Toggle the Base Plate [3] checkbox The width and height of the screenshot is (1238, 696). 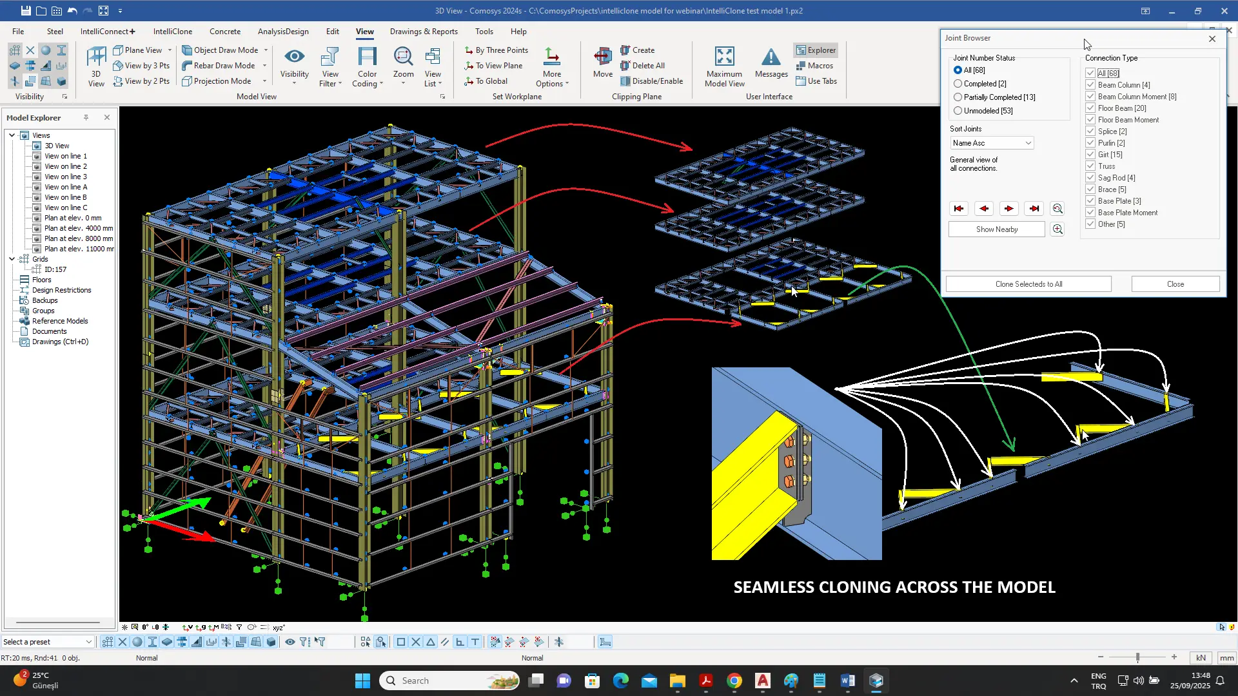coord(1090,201)
